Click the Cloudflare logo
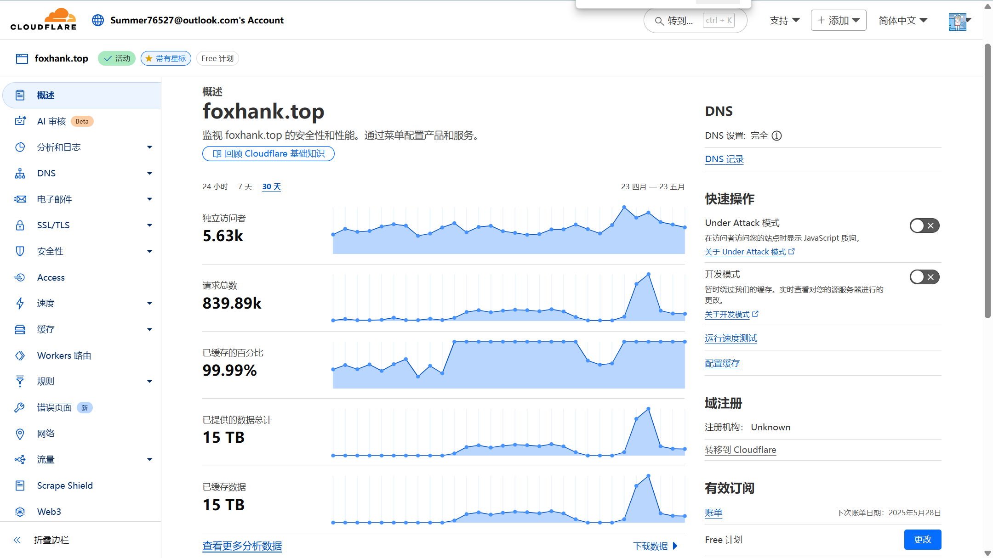Viewport: 993px width, 558px height. pyautogui.click(x=43, y=19)
